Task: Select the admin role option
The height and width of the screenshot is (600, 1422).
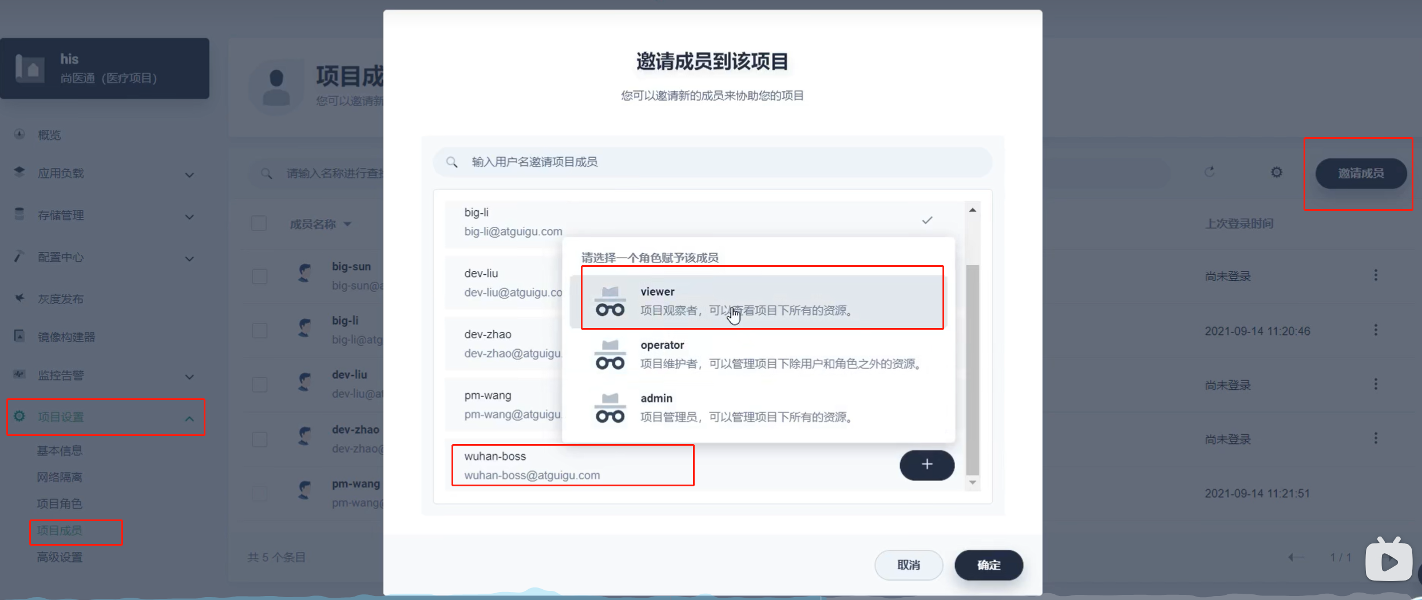Action: (x=758, y=407)
